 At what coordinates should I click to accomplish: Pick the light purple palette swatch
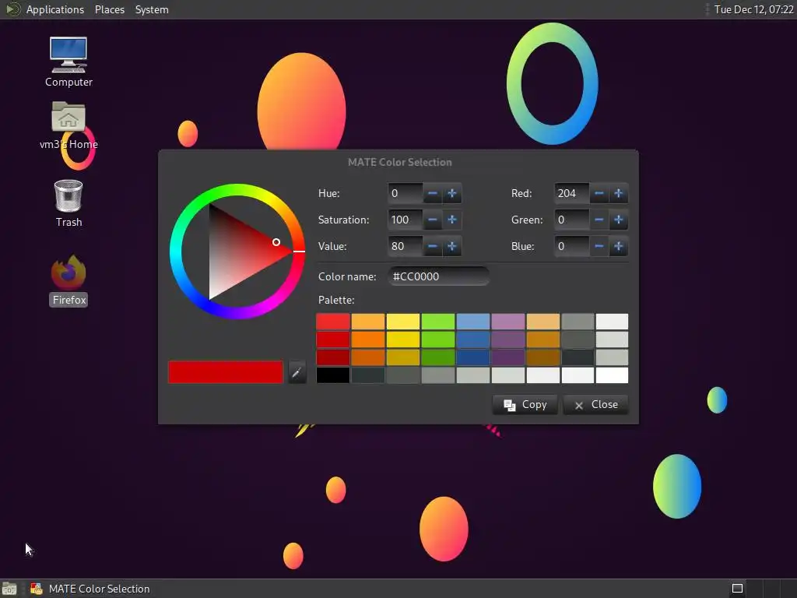pos(507,322)
